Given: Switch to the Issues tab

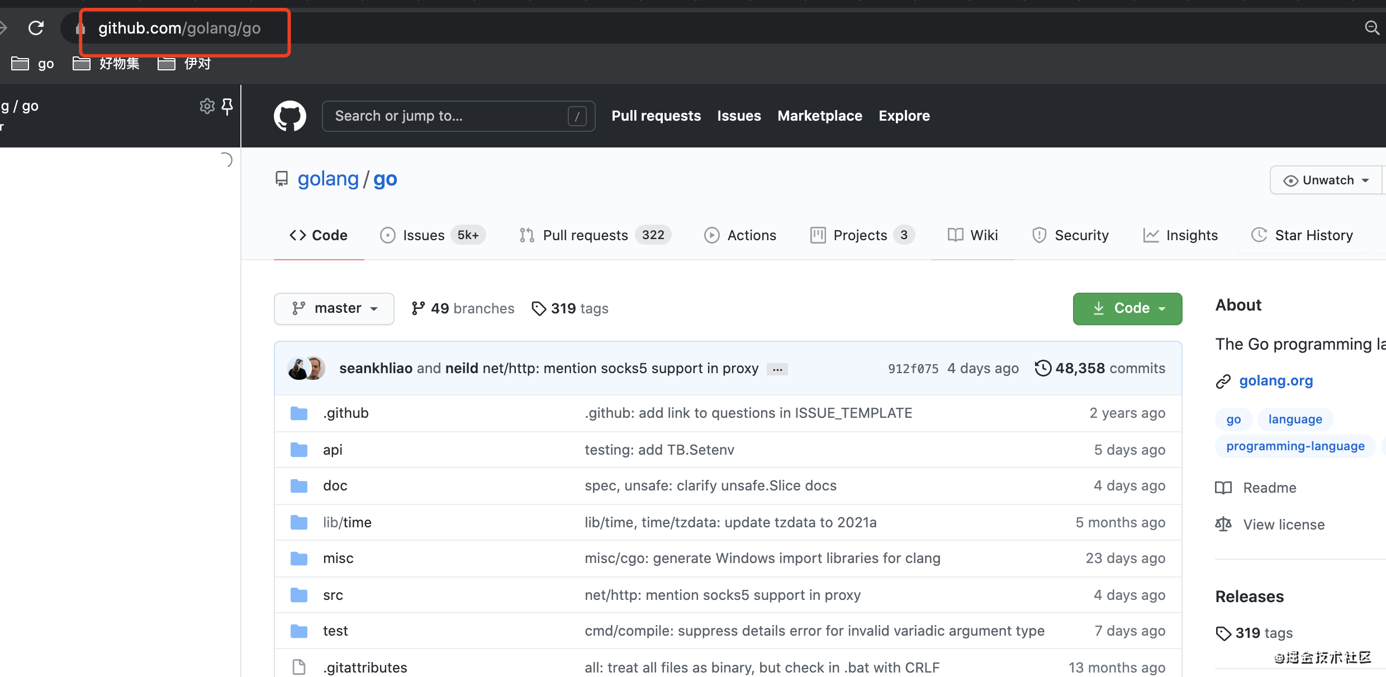Looking at the screenshot, I should pyautogui.click(x=423, y=235).
